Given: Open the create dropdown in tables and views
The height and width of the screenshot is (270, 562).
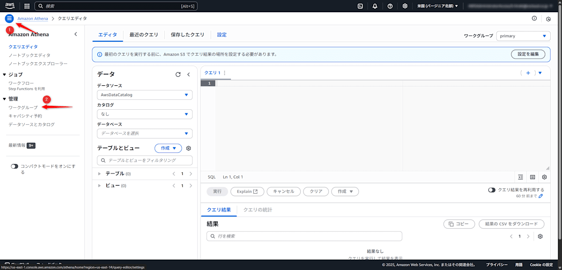Looking at the screenshot, I should click(168, 148).
